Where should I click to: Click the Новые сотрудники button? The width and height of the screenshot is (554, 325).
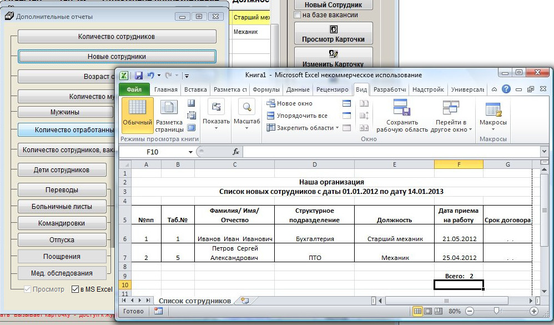[117, 57]
